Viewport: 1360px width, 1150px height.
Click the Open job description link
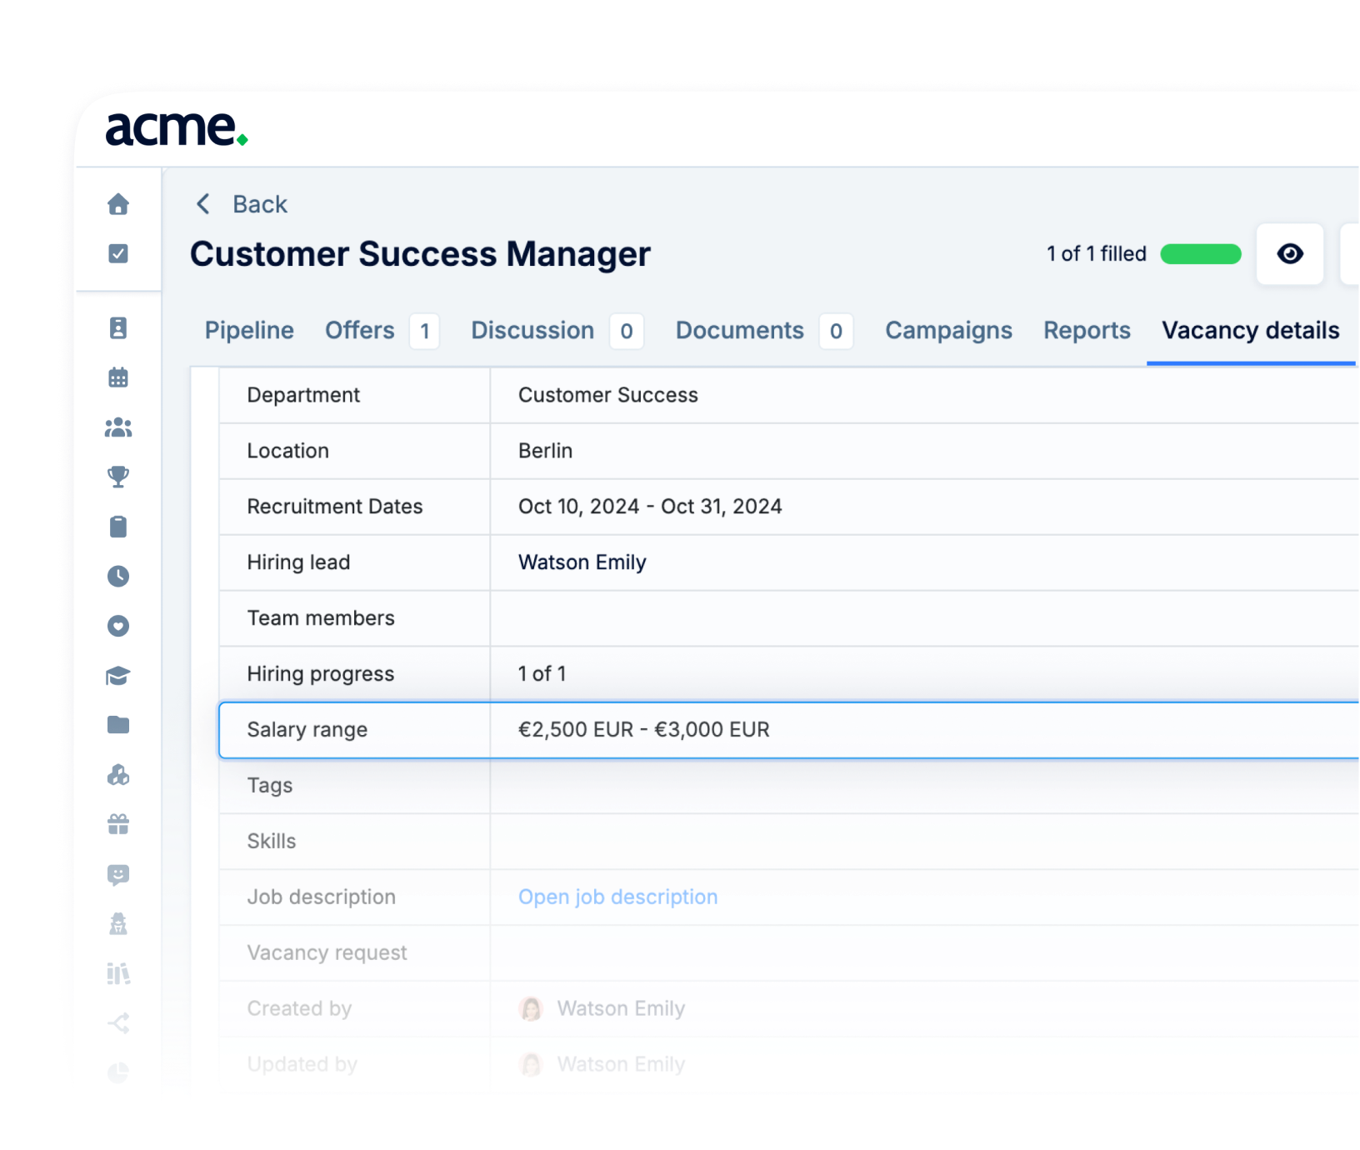pyautogui.click(x=617, y=897)
